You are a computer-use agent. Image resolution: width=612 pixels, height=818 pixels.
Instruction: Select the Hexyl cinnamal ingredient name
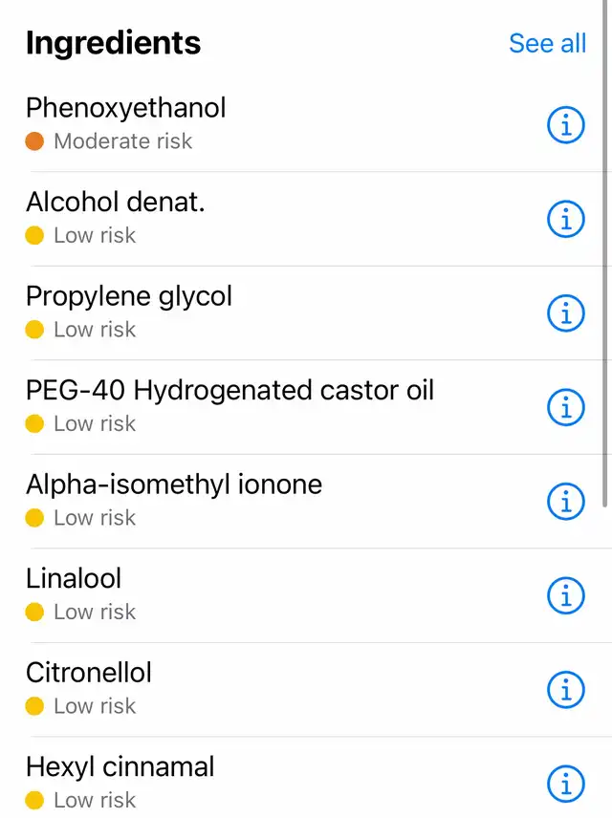point(120,767)
